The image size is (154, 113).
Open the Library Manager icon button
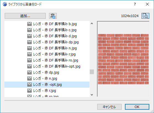[x=53, y=16]
